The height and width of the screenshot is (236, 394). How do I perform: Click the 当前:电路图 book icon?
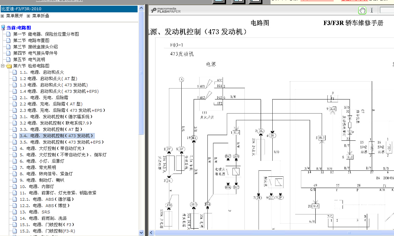[x=3, y=28]
